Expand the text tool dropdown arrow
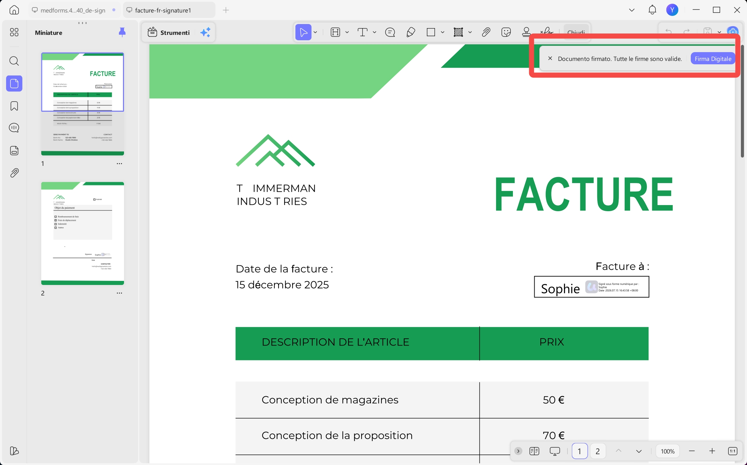Screen dimensions: 747x465 375,32
